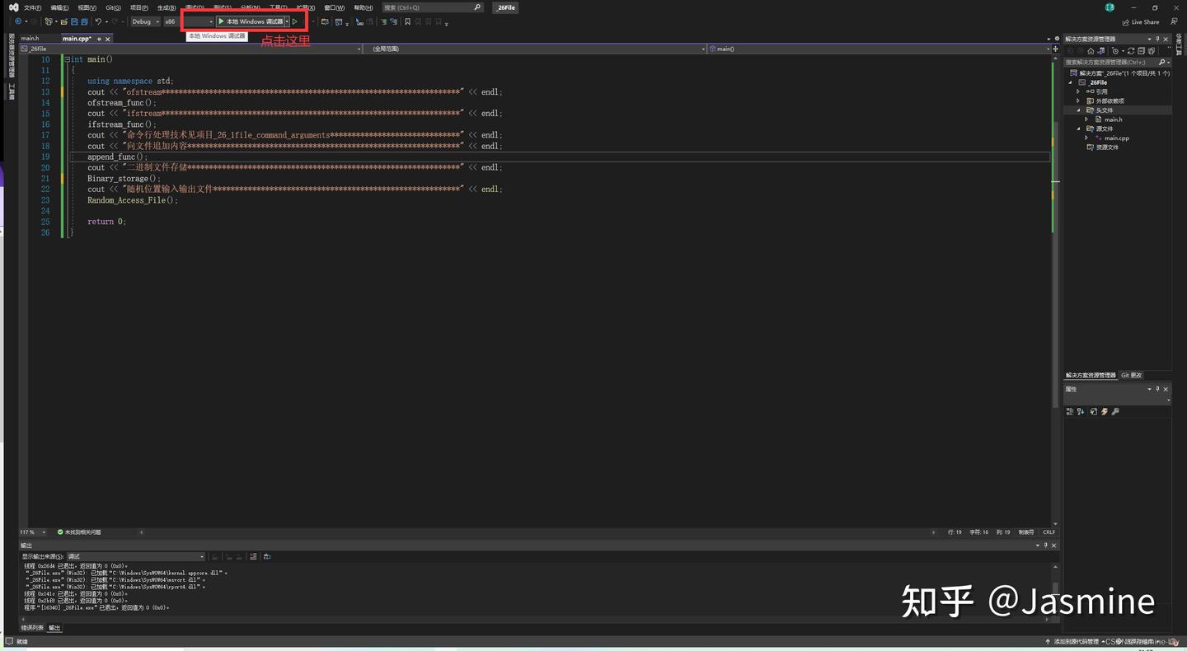This screenshot has height=651, width=1187.
Task: Collapse the 头文件 folder in Solution Explorer
Action: [1078, 110]
